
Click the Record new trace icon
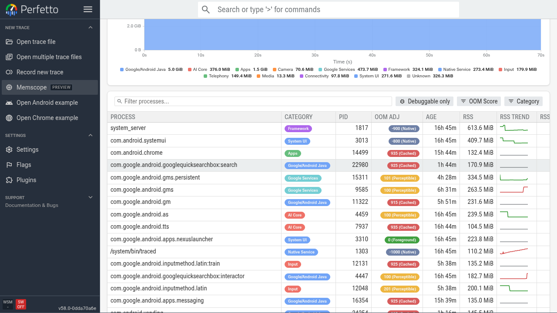[9, 72]
